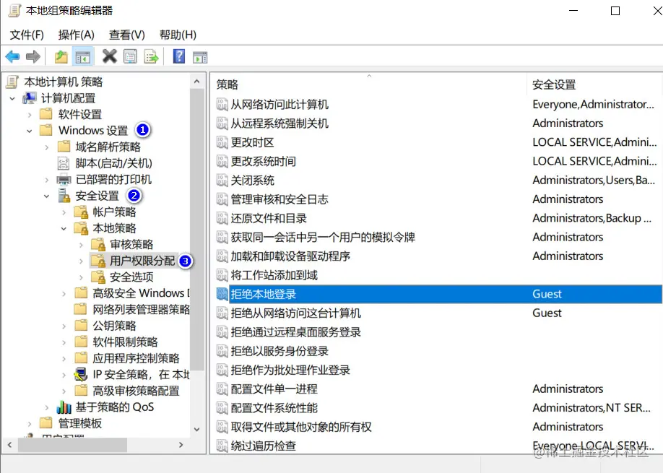Expand the 软件设置 tree node
Viewport: 663px width, 473px height.
pos(29,115)
